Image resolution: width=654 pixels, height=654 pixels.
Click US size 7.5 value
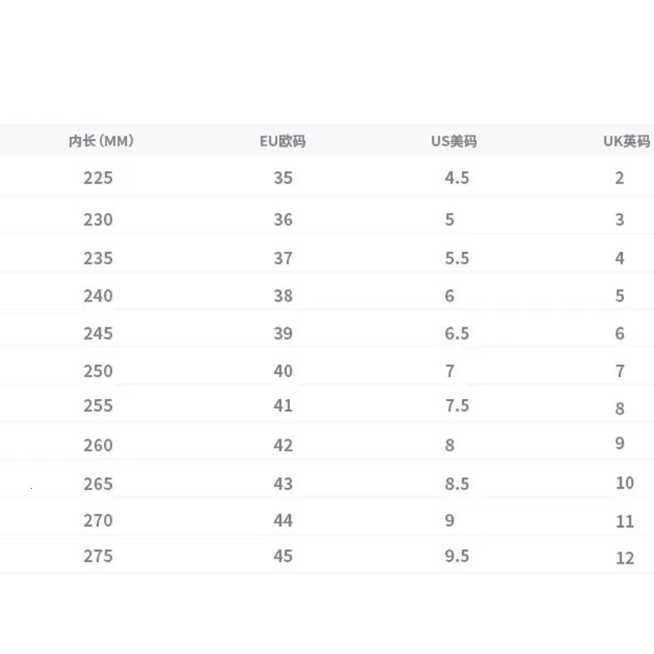click(x=457, y=405)
